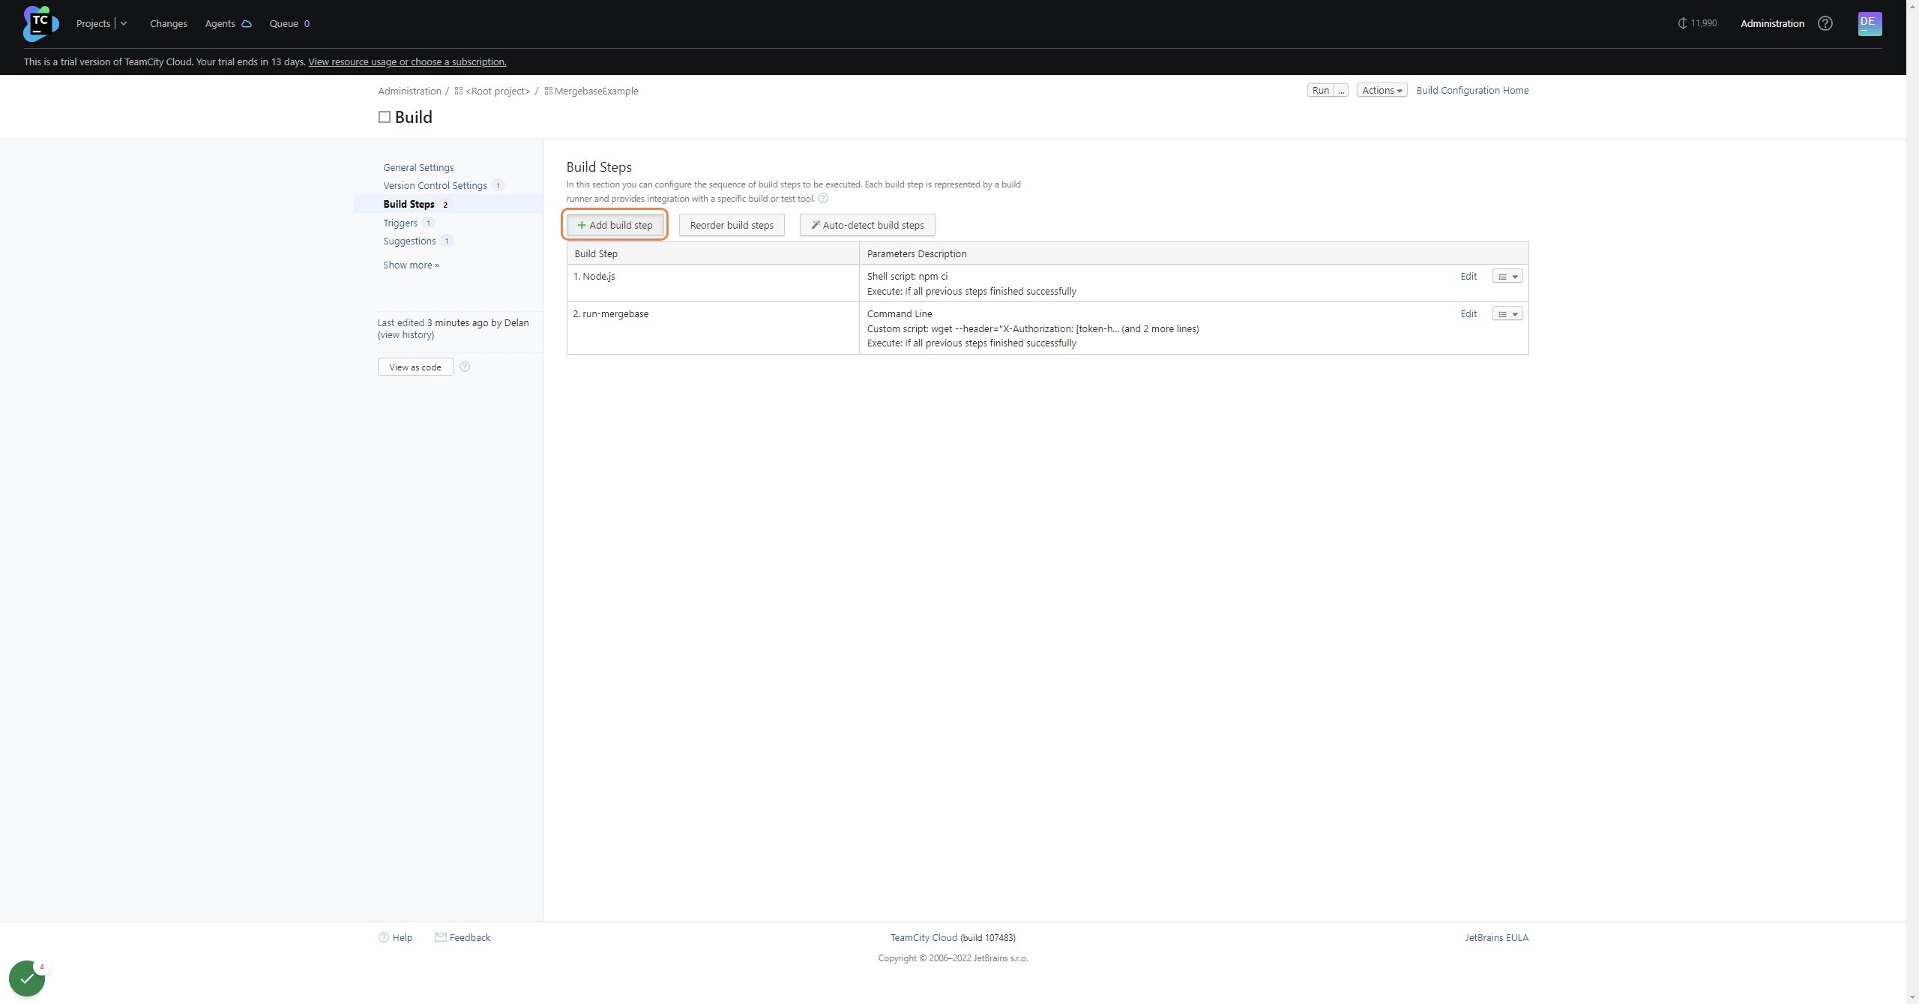The image size is (1919, 1004).
Task: Expand the Projects dropdown chevron
Action: click(x=124, y=23)
